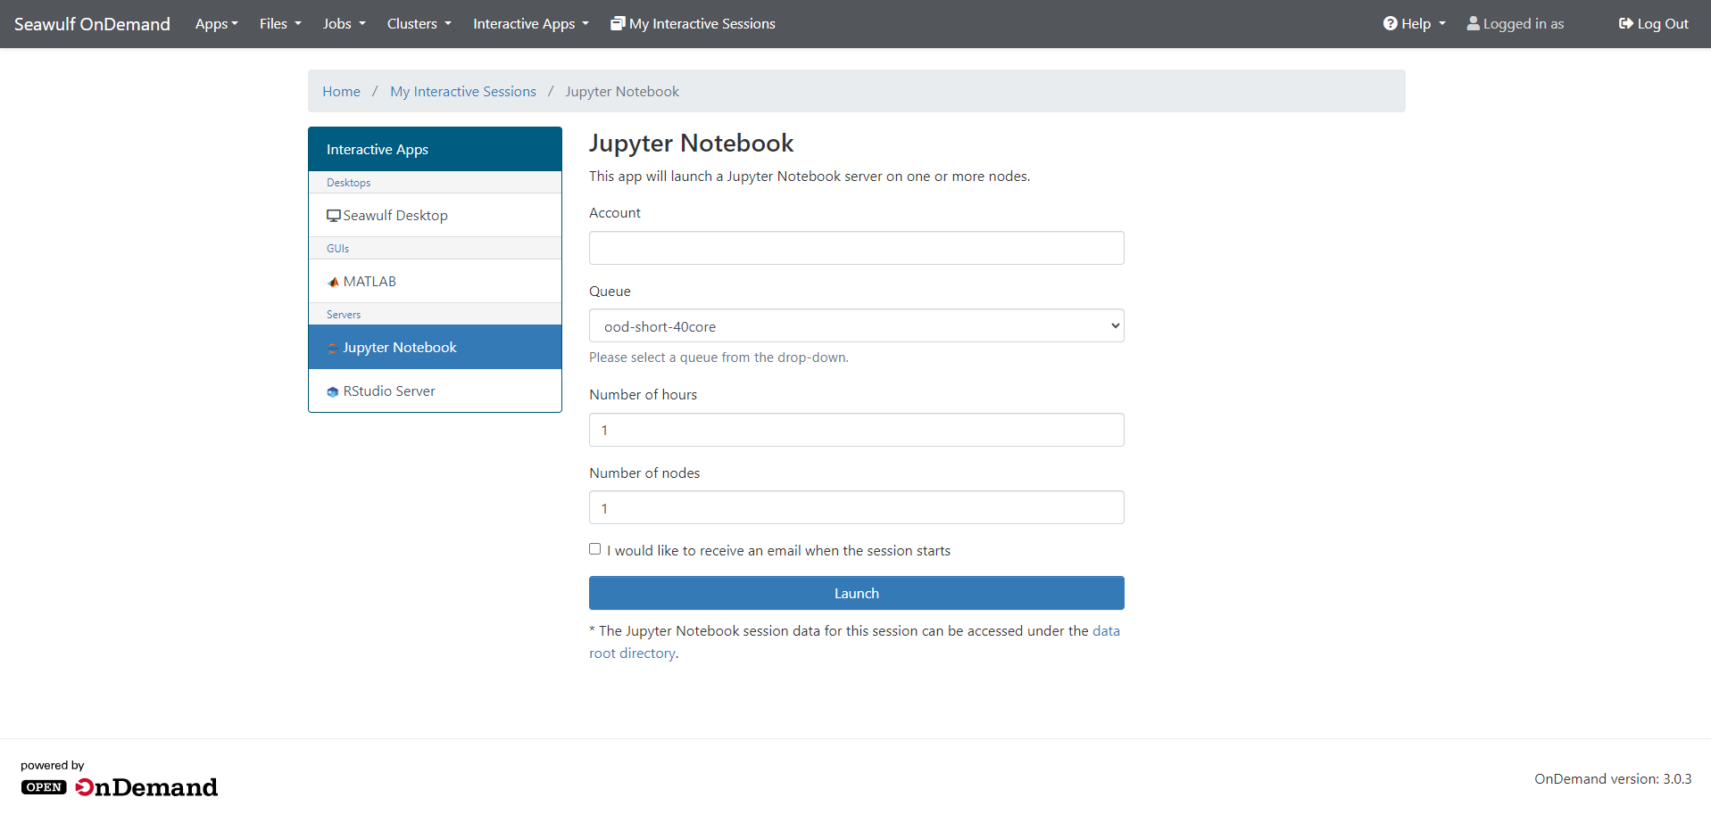Open the Help dropdown caret
1711x814 pixels.
(1442, 24)
